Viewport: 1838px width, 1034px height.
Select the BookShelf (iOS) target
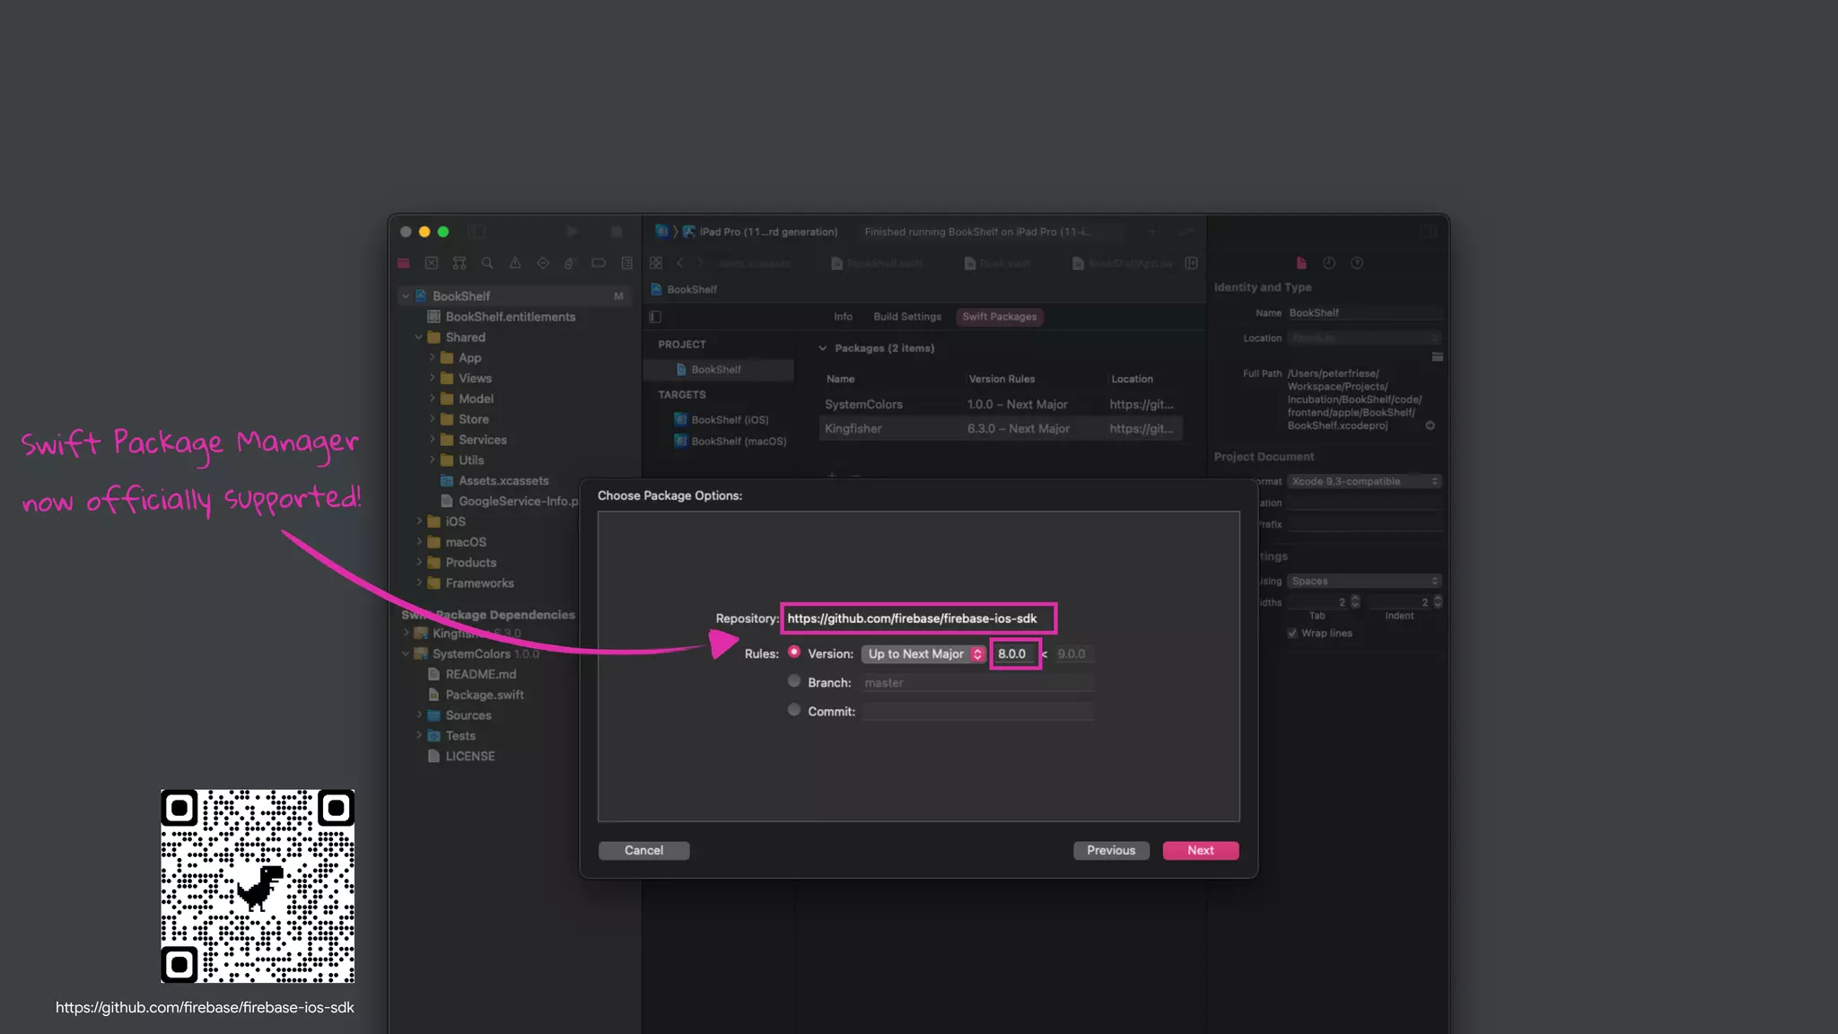721,420
